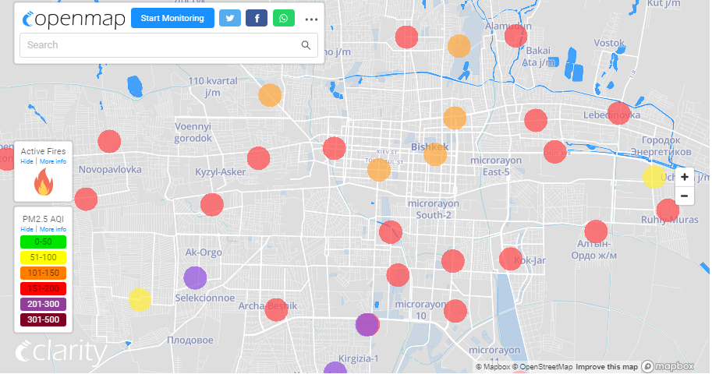The image size is (712, 374).
Task: Select the green 0-50 AQI swatch
Action: (x=44, y=242)
